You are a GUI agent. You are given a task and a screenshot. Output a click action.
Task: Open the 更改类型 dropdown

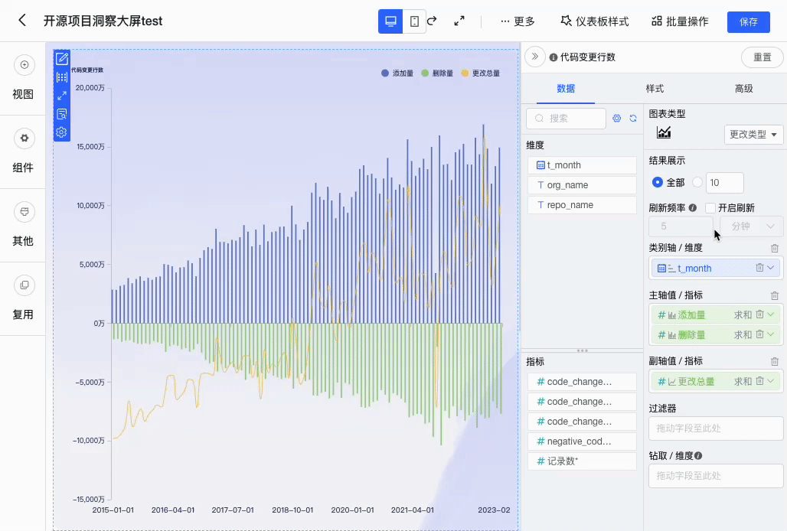click(x=753, y=135)
